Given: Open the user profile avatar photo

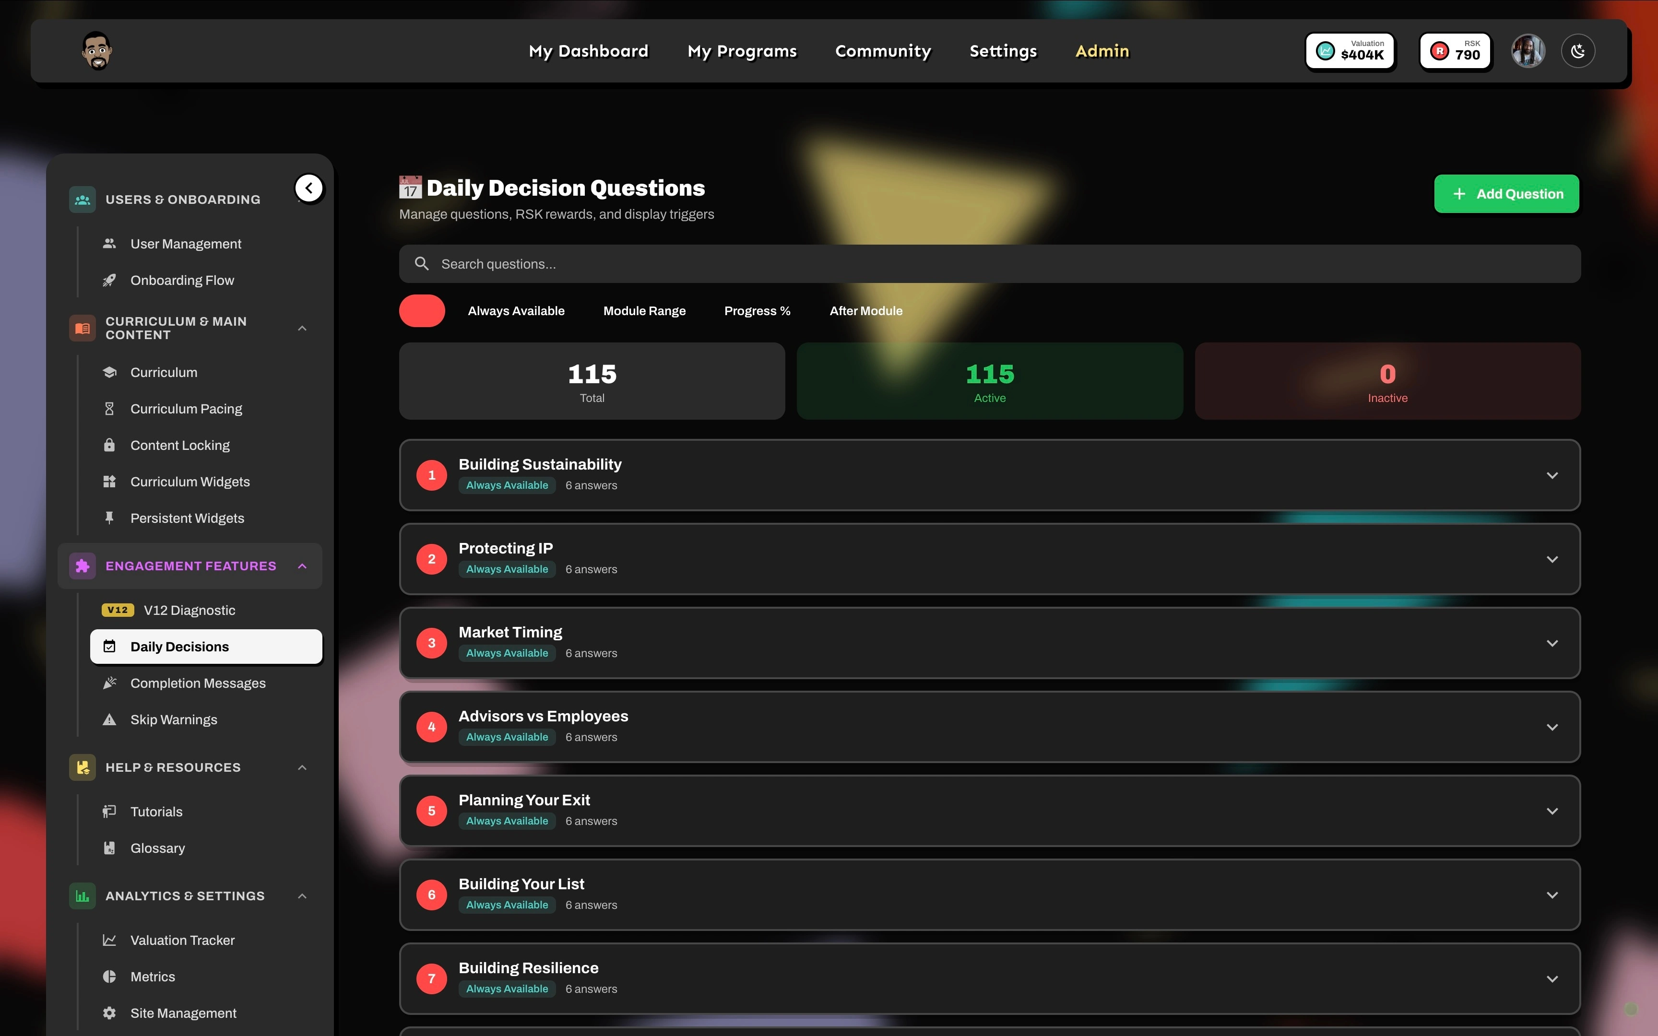Looking at the screenshot, I should (1528, 51).
